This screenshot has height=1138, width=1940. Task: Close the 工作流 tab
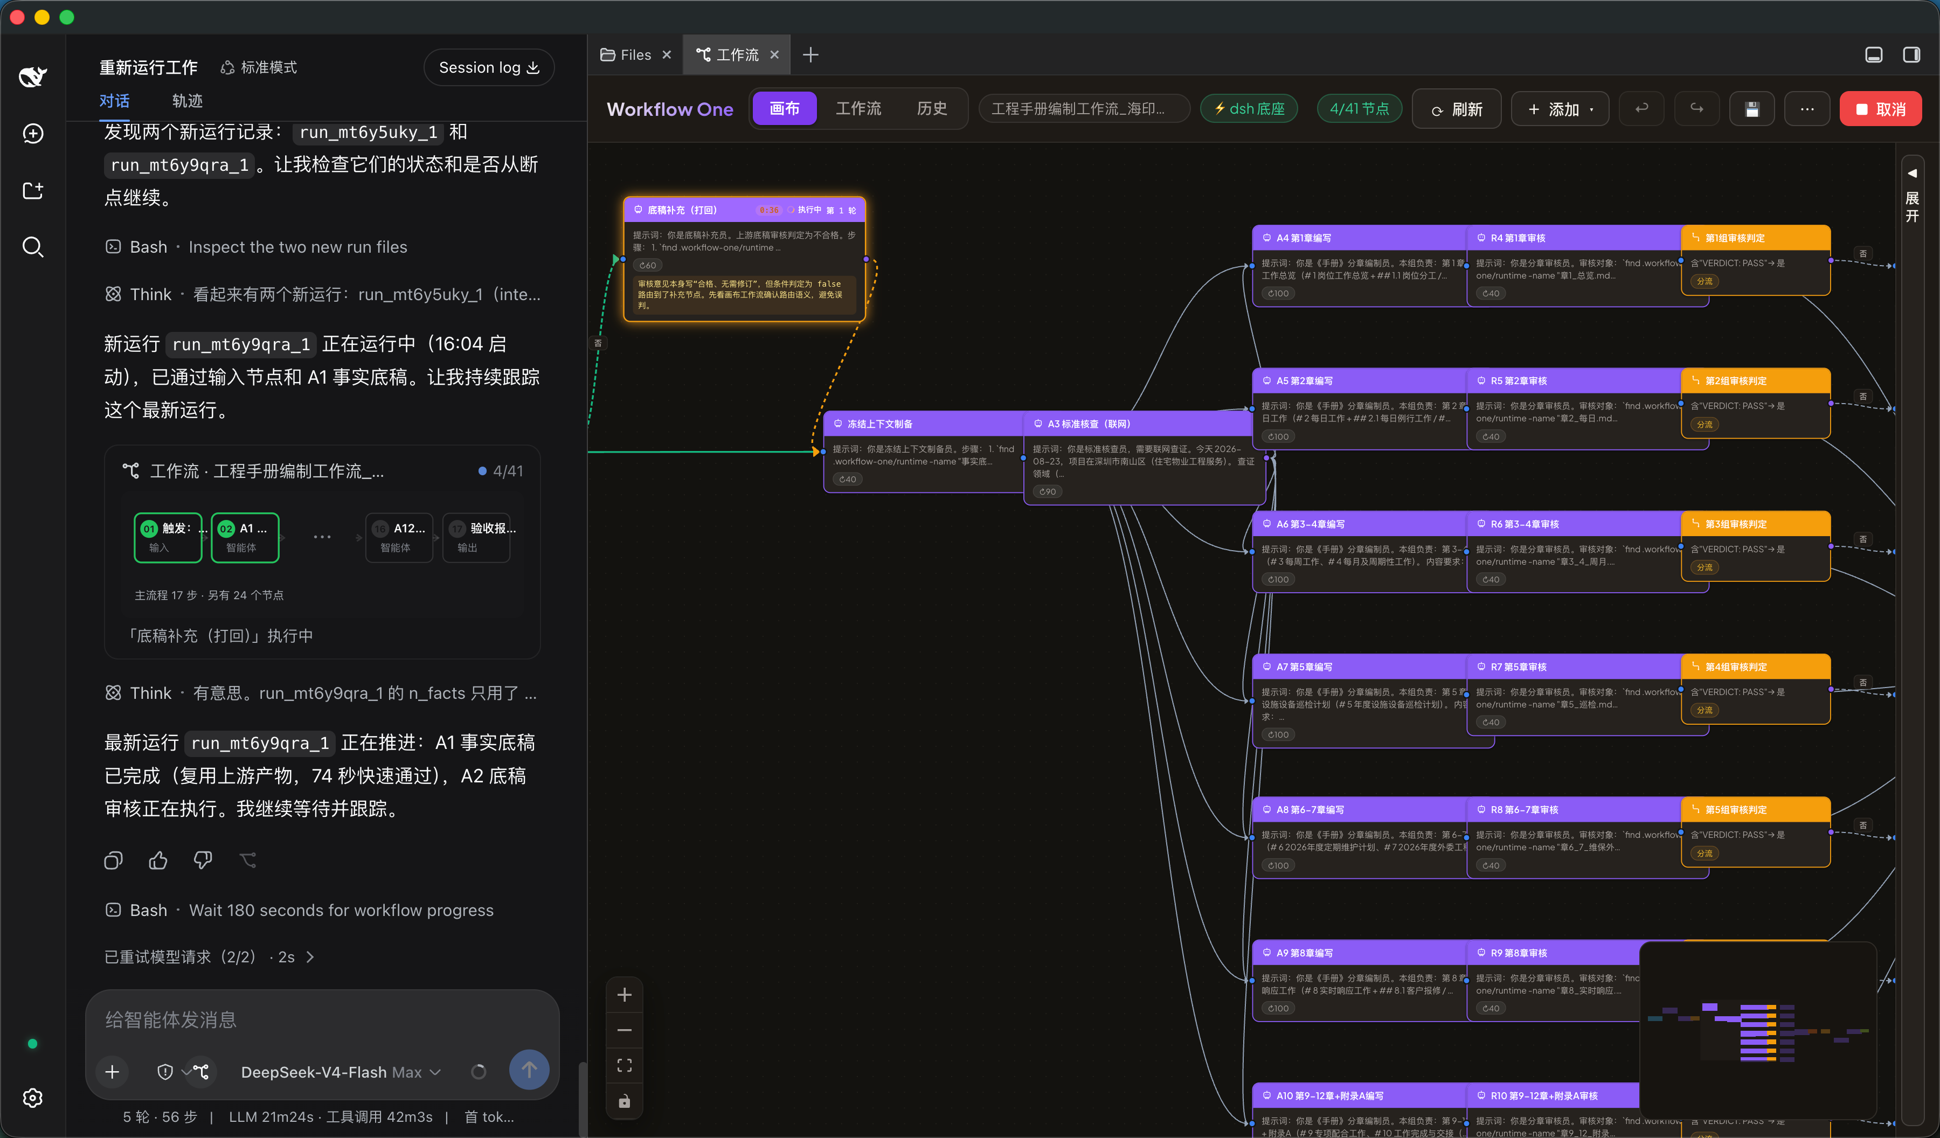(774, 54)
